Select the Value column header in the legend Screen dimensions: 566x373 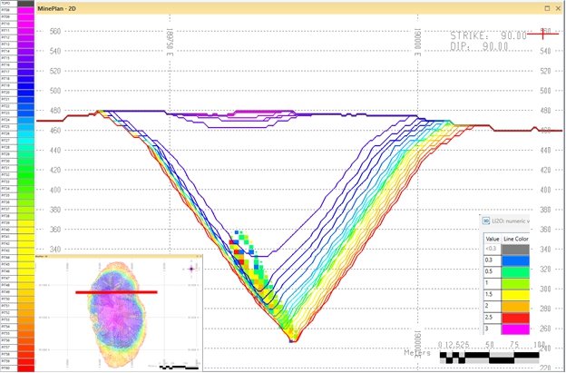[x=493, y=238]
